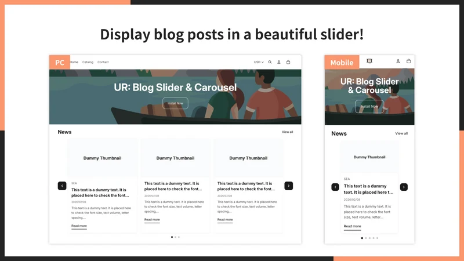The width and height of the screenshot is (464, 261).
Task: Click SEA tag on Mobile card
Action: tap(347, 179)
